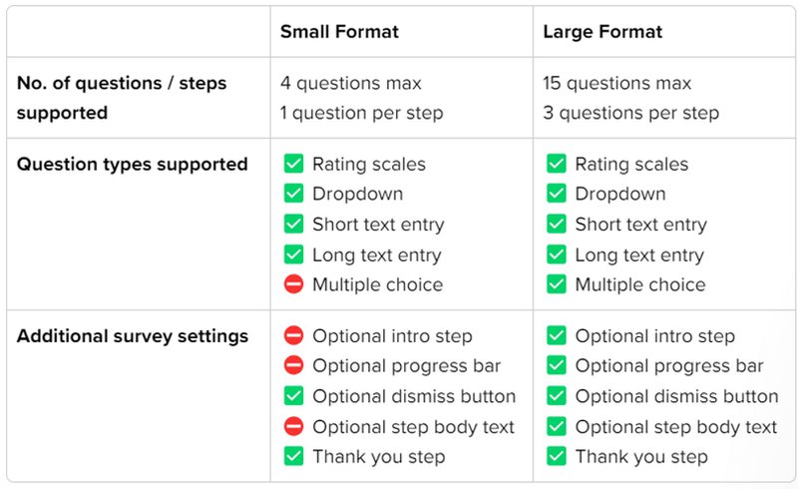This screenshot has height=489, width=798.
Task: Click green checkmark beside Large Format Thank you step
Action: point(557,457)
